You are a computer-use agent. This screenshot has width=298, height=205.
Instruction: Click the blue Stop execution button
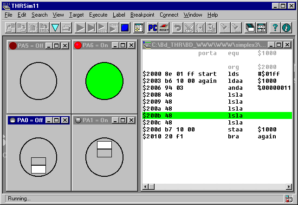coord(125,28)
